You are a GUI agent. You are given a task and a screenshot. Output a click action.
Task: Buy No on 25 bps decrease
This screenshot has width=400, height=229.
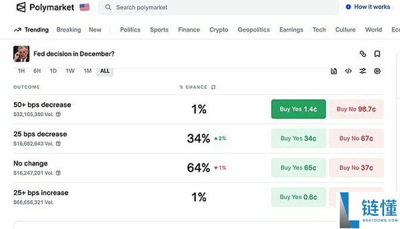[x=356, y=138]
